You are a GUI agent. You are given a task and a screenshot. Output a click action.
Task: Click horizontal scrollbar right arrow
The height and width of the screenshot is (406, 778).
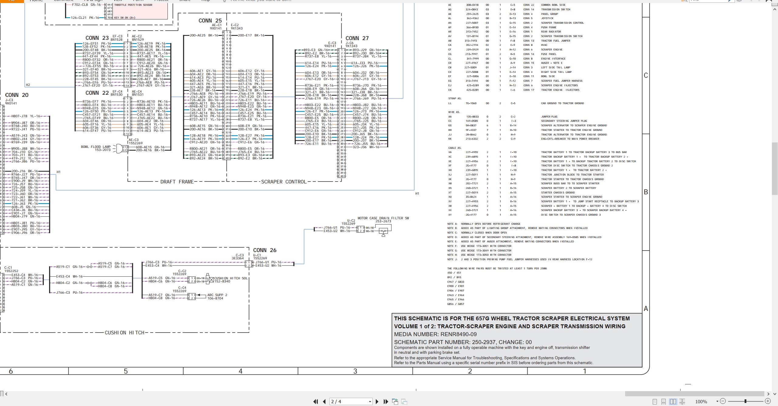tap(768, 394)
